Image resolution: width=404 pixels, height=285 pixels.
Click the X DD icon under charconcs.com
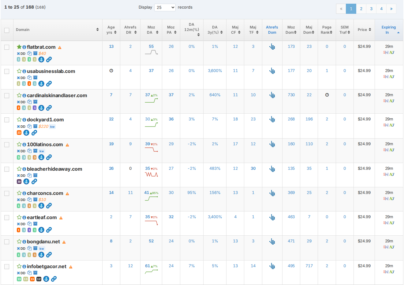pyautogui.click(x=21, y=200)
